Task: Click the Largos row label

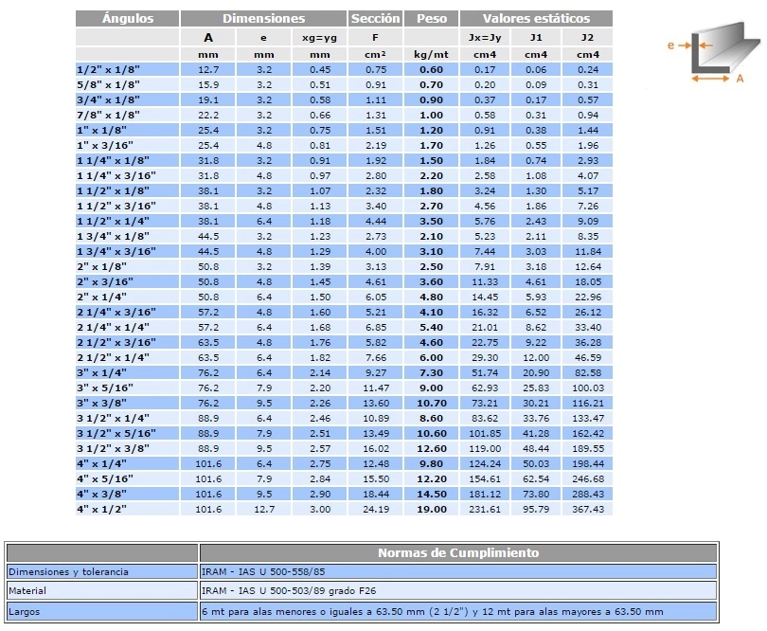Action: [x=25, y=612]
